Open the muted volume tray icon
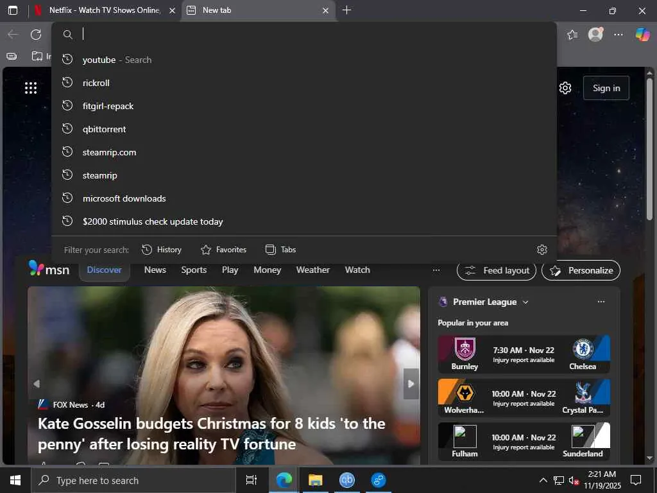The height and width of the screenshot is (493, 657). point(574,480)
